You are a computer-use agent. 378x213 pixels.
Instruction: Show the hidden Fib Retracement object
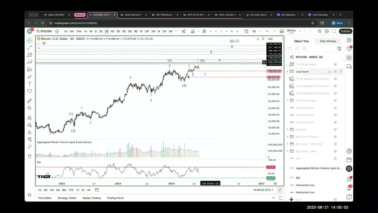tap(335, 64)
